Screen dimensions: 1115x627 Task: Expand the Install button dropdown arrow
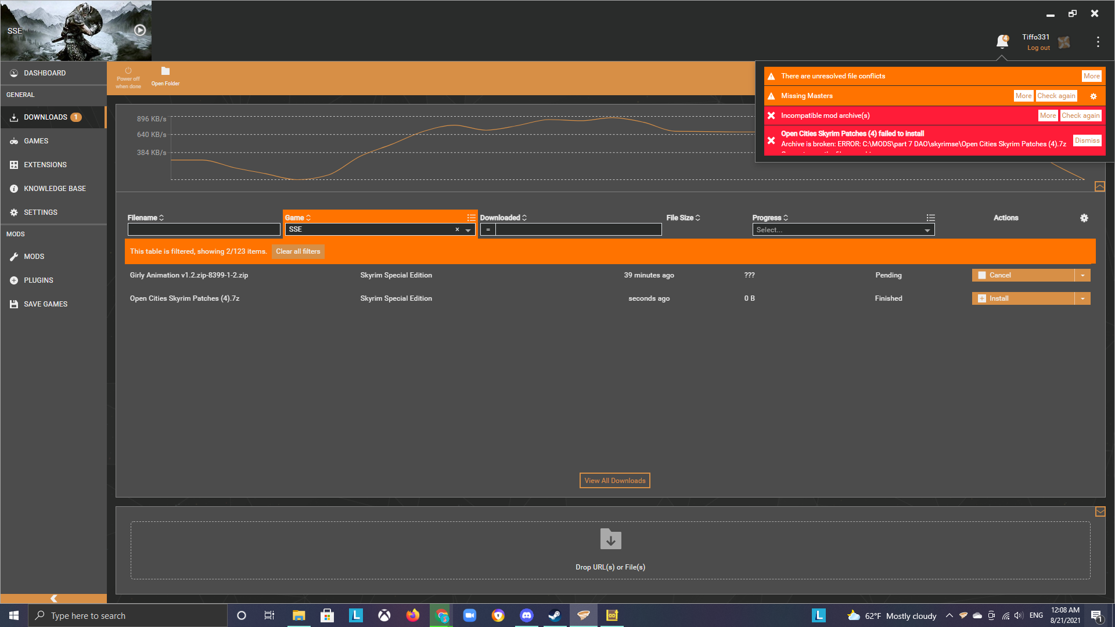click(x=1082, y=298)
